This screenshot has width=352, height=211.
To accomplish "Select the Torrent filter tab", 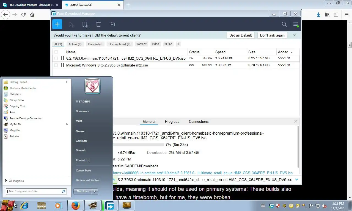I will (x=141, y=44).
